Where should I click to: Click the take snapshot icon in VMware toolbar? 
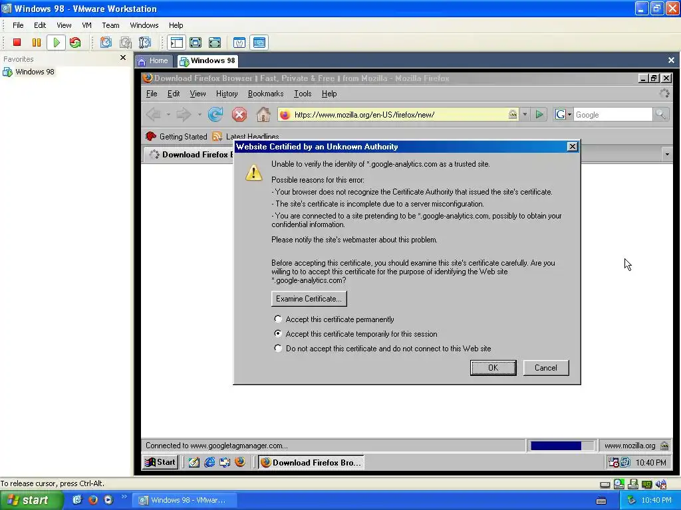(x=106, y=42)
